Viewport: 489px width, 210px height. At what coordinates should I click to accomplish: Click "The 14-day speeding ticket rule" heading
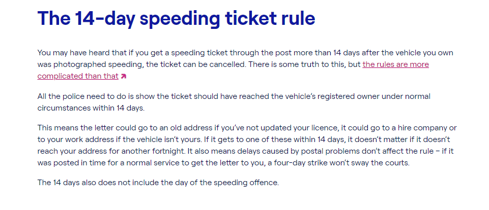click(x=176, y=19)
